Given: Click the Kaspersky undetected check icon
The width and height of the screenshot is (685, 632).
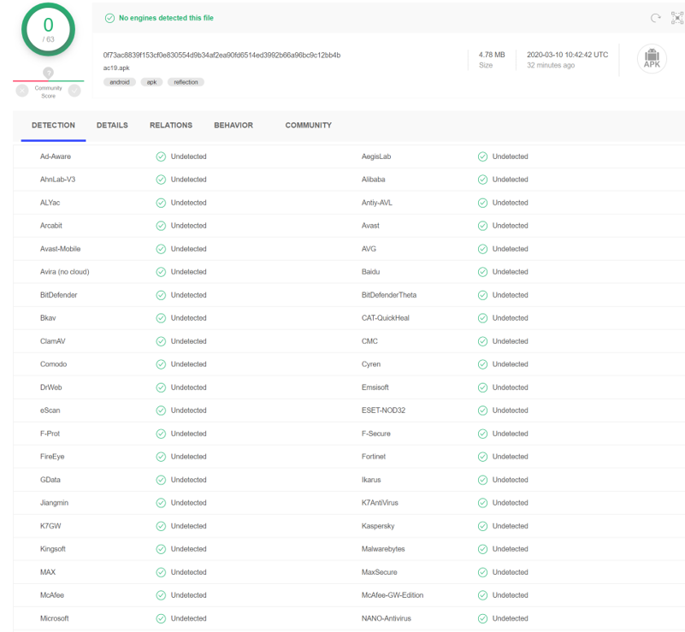Looking at the screenshot, I should coord(482,526).
